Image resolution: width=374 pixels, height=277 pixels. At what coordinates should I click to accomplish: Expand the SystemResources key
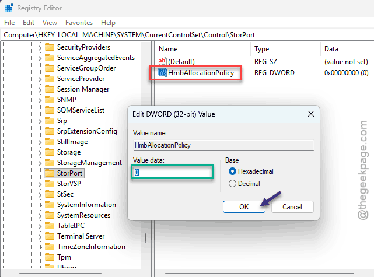coord(40,216)
